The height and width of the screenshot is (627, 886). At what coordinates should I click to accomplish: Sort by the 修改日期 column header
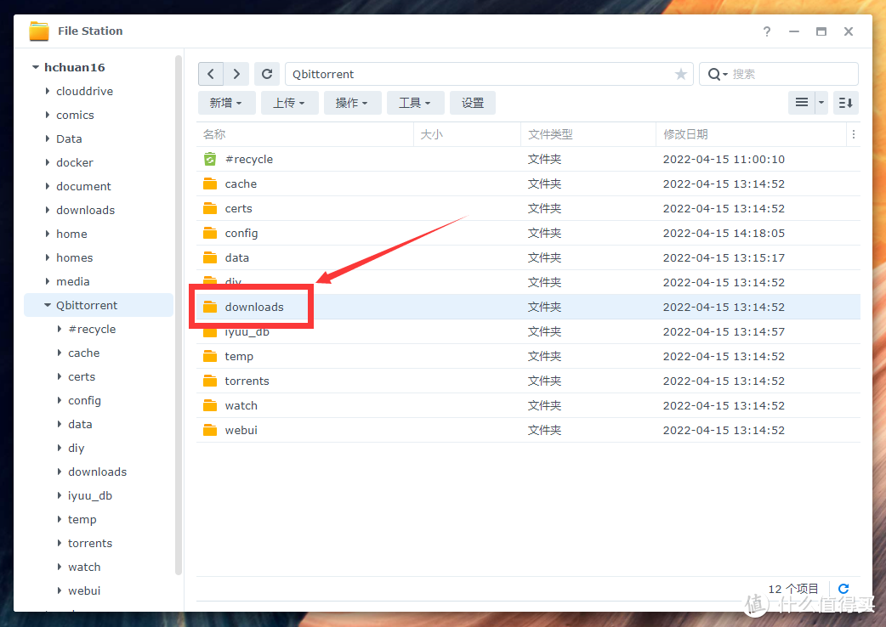[751, 134]
